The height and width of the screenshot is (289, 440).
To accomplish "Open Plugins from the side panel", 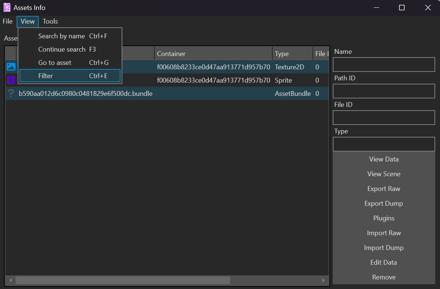I will click(x=384, y=218).
